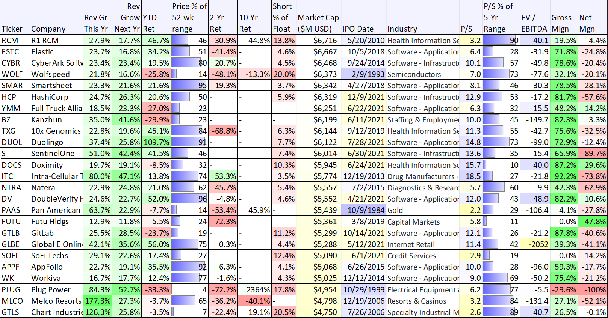Select the 10/9/1984 IPO date cell
Viewport: 608px width, 318px height.
click(363, 210)
